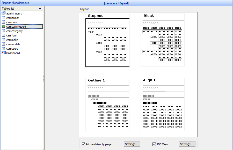233x150 pixels.
Task: Click the carsform table icon
Action: coord(4,35)
